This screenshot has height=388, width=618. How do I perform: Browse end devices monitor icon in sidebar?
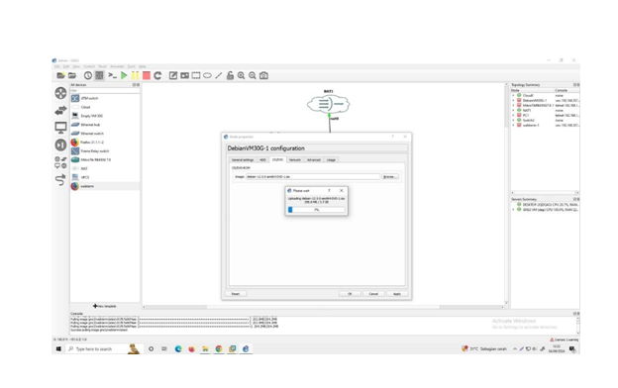coord(60,128)
